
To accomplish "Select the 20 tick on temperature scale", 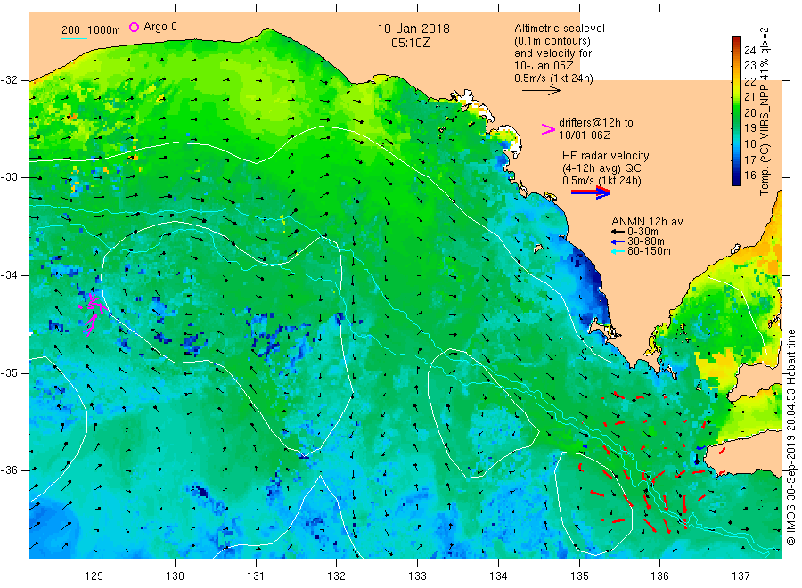I will [x=749, y=112].
